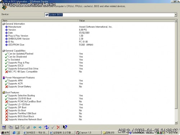This screenshot has height=135, width=180.
Task: Click the General Information chip icon
Action: [4, 24]
